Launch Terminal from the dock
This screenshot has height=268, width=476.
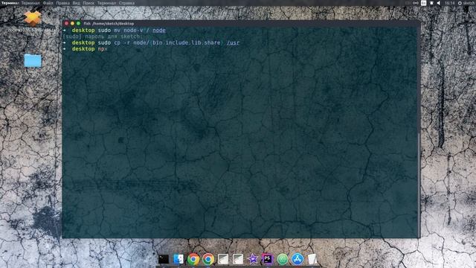point(164,259)
